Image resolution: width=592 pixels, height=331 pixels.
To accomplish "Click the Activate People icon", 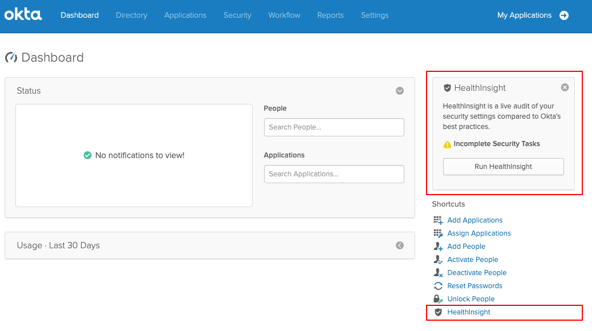I will click(438, 260).
